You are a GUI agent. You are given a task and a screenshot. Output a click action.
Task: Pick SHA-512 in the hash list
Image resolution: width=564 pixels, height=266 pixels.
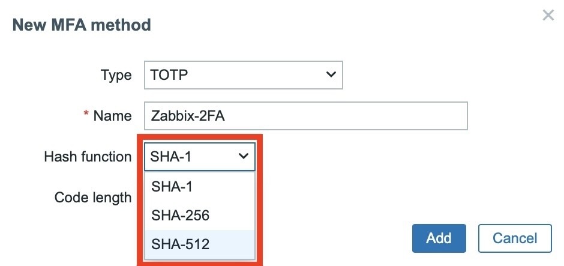point(180,244)
